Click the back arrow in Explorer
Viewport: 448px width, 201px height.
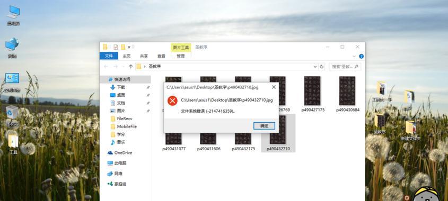[x=106, y=67]
